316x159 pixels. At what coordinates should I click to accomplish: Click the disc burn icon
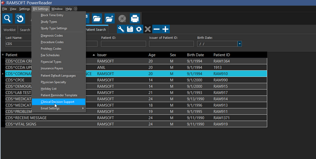point(122,19)
